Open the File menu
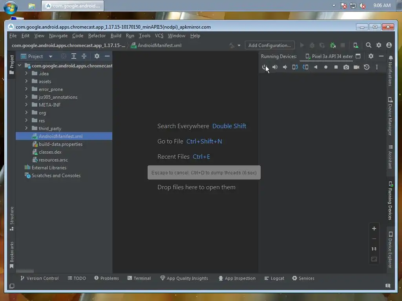Screen dimensions: 402x301 (13, 36)
